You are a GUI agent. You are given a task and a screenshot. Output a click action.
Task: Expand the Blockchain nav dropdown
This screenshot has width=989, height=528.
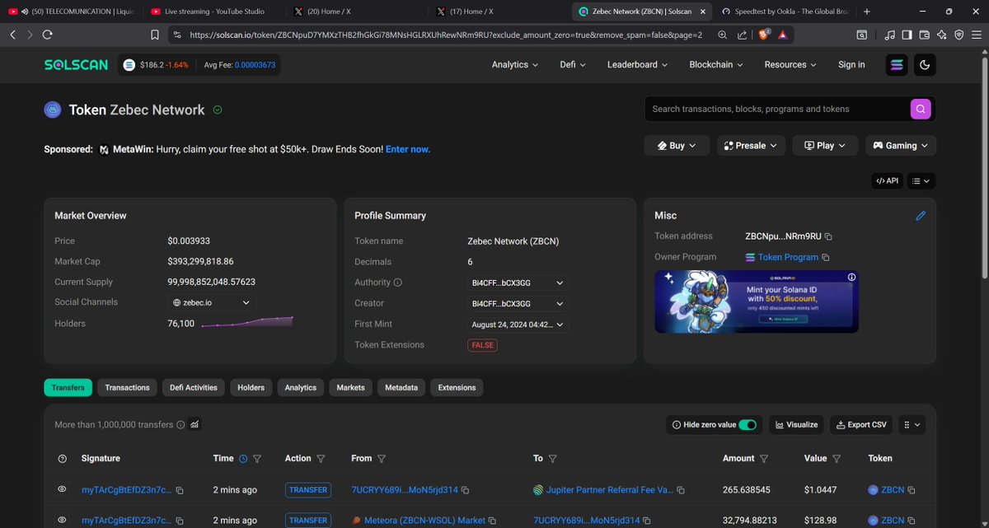pos(716,65)
